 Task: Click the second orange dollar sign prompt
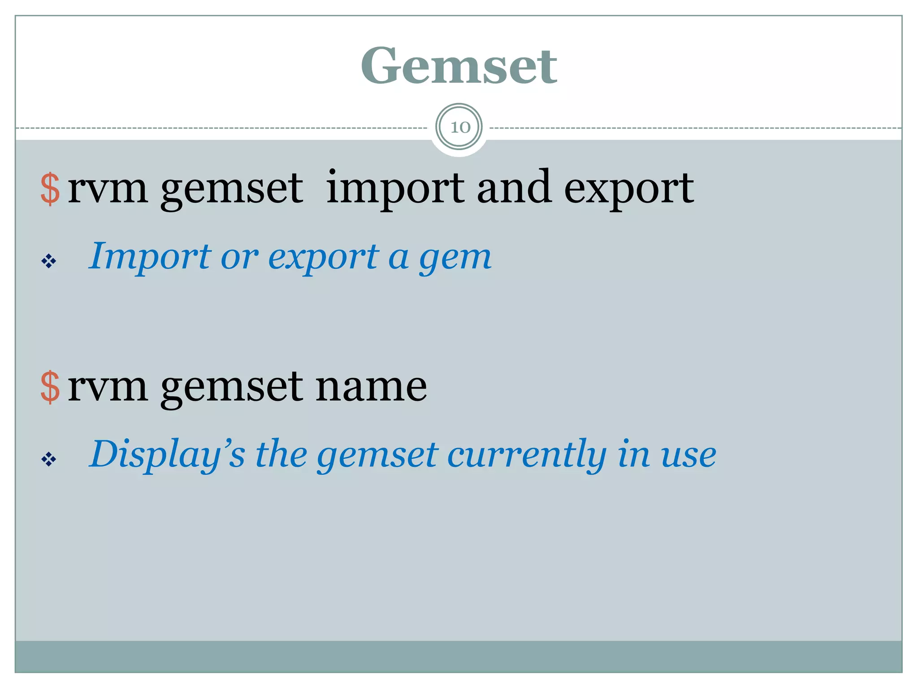pyautogui.click(x=50, y=387)
